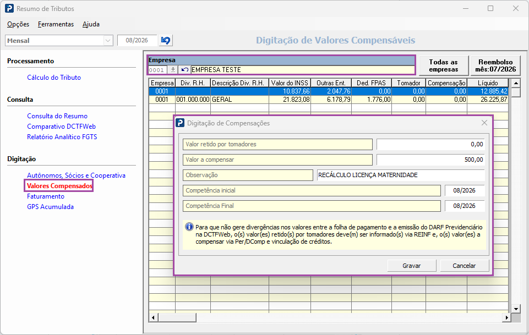Image resolution: width=529 pixels, height=335 pixels.
Task: Click the Todas as empresas button
Action: click(x=444, y=65)
